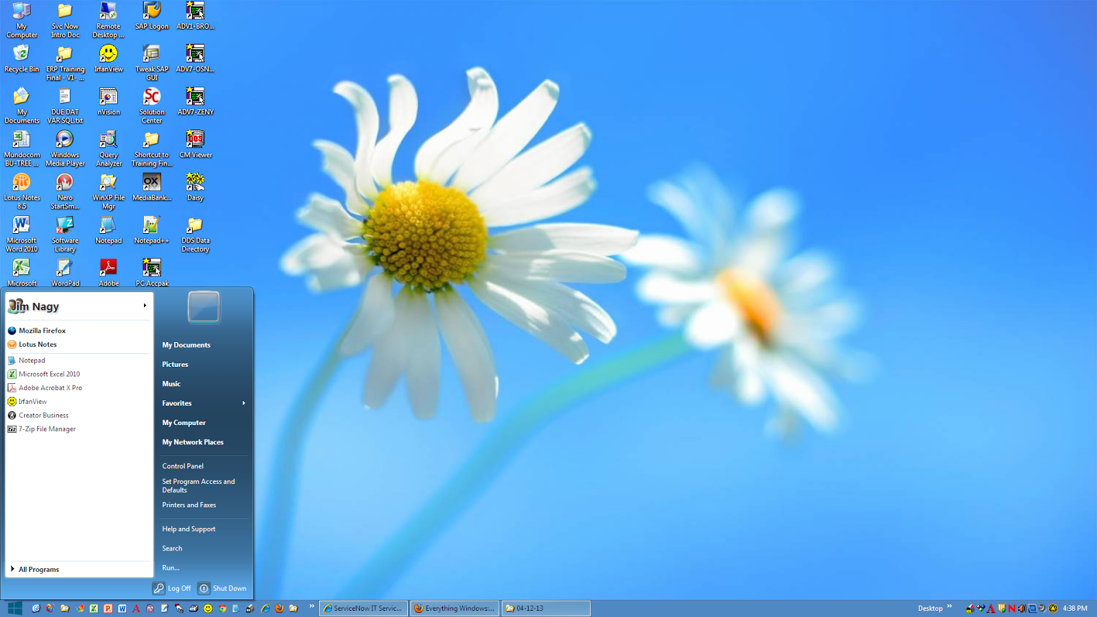
Task: Click the Desktop toolbar chevron on taskbar
Action: pyautogui.click(x=951, y=607)
